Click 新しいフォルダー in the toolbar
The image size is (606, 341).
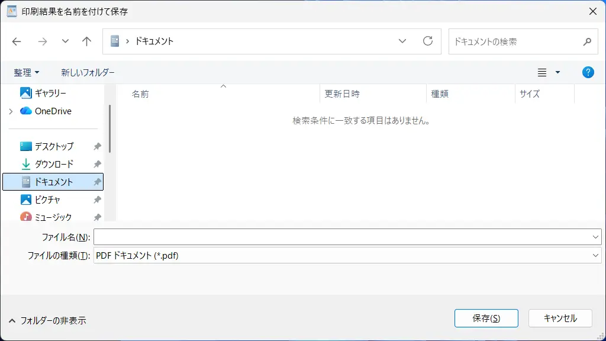[88, 72]
